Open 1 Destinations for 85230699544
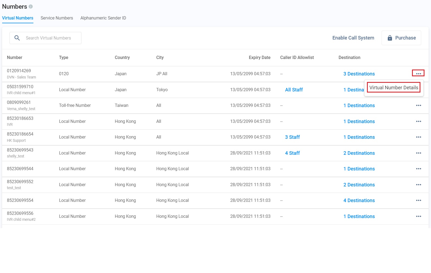 [359, 169]
